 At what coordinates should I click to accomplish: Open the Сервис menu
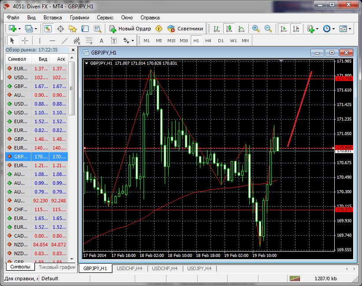point(105,18)
